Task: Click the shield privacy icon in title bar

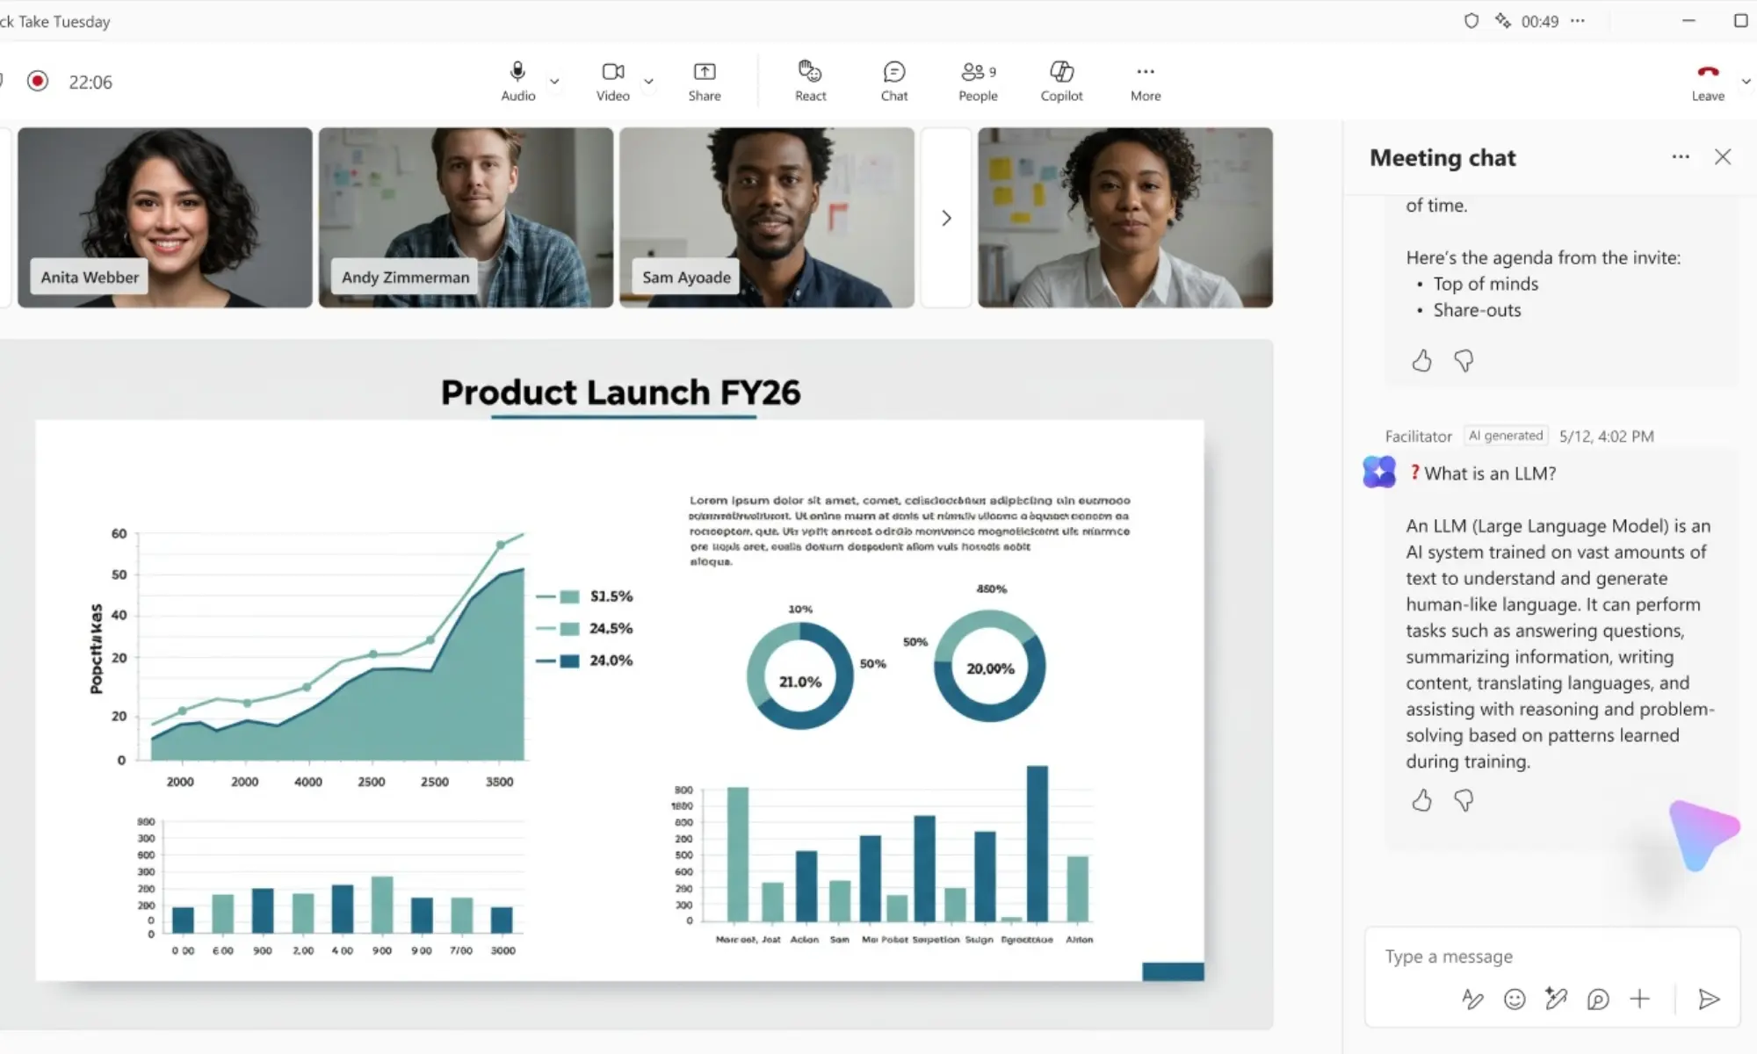Action: pos(1471,21)
